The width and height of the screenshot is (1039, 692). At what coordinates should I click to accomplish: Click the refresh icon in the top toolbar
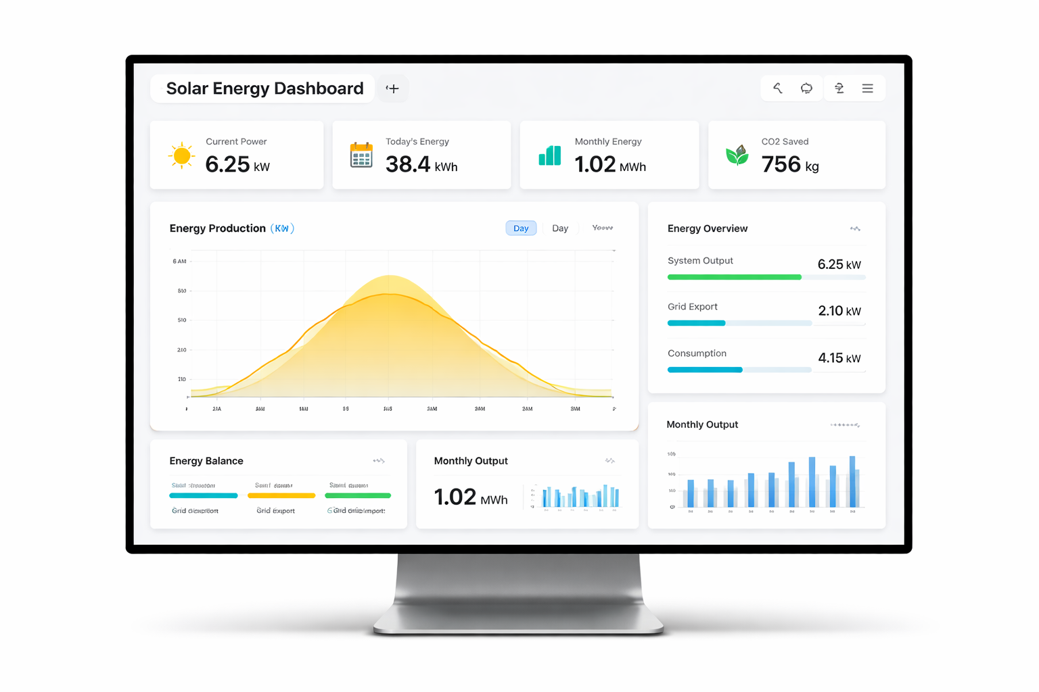(806, 88)
